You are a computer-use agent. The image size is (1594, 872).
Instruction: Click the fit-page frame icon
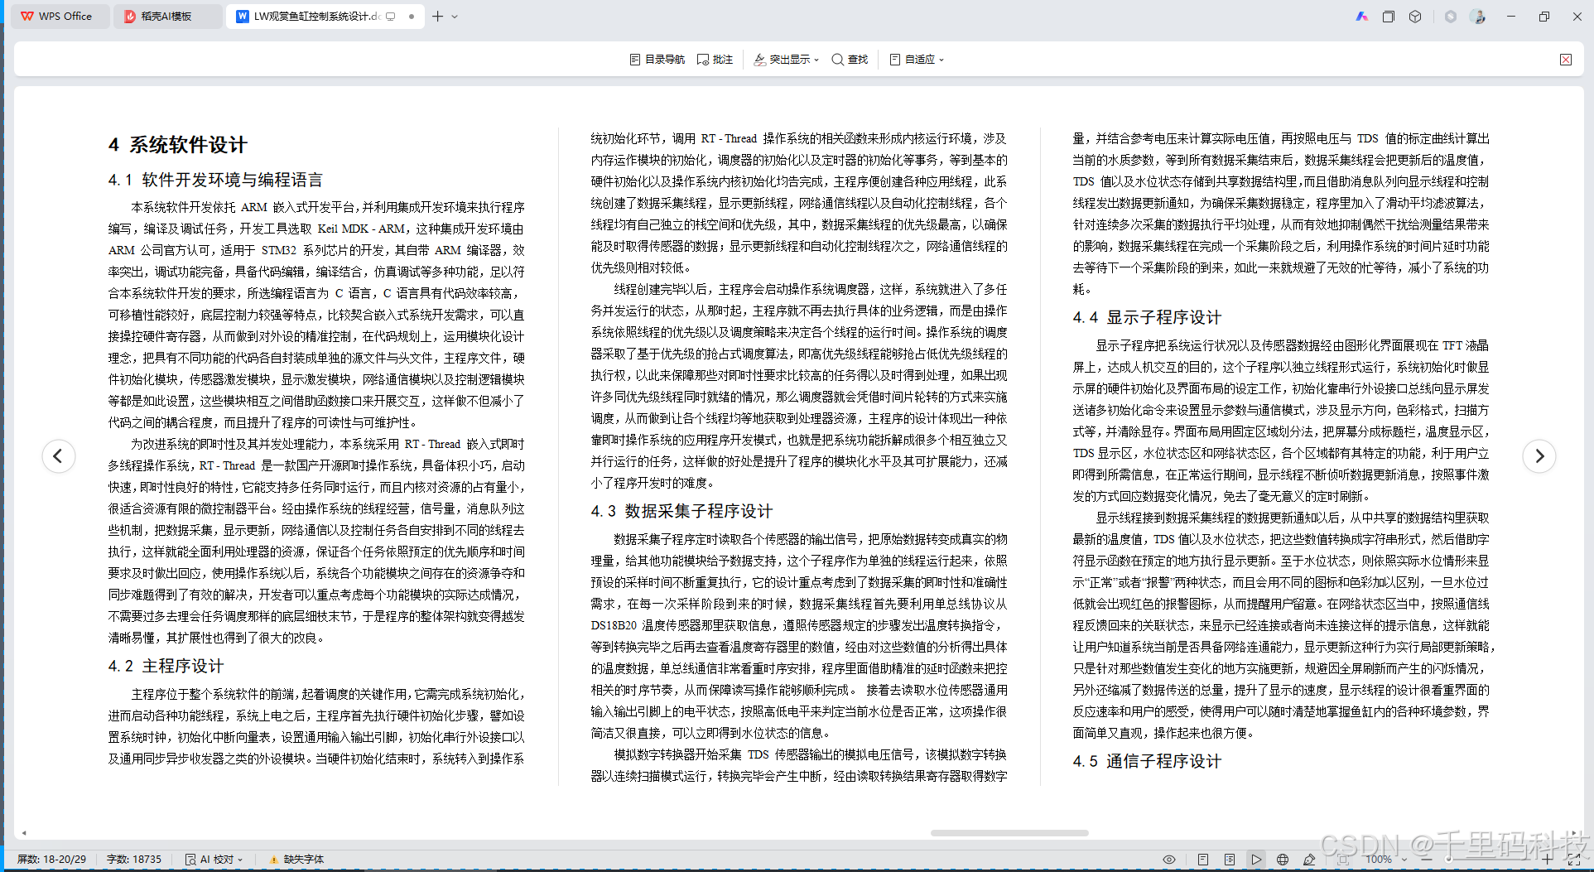(x=1343, y=860)
